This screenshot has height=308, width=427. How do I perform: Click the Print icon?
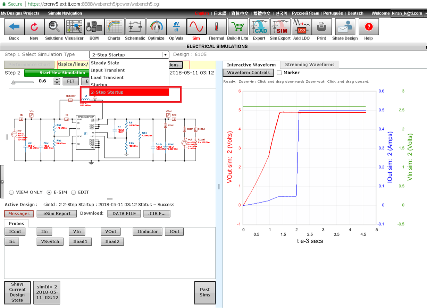pos(321,27)
